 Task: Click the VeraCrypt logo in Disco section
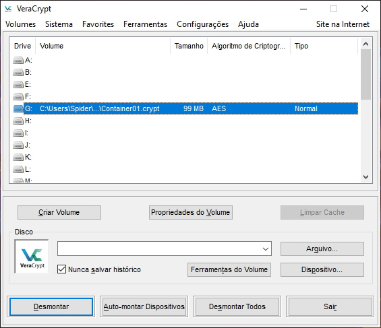coord(32,257)
